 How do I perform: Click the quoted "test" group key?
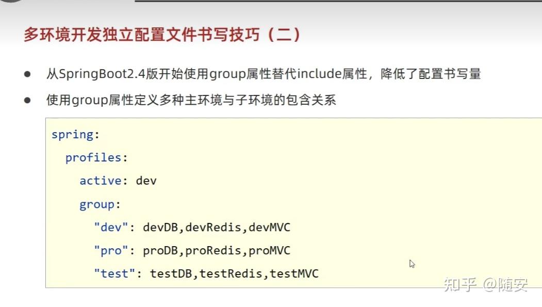coord(115,274)
